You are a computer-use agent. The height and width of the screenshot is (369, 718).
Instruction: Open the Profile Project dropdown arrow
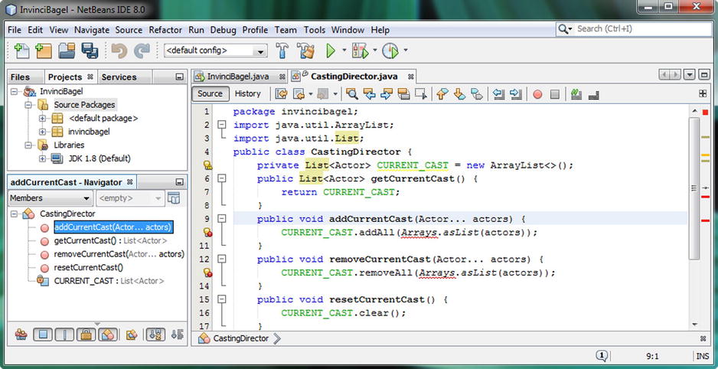tap(405, 51)
